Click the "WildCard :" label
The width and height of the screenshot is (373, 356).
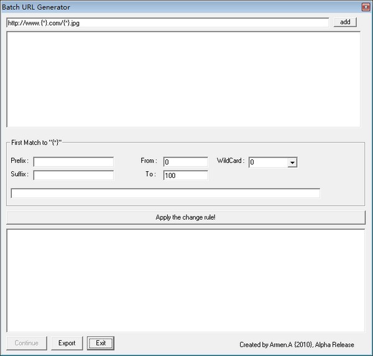click(x=231, y=161)
